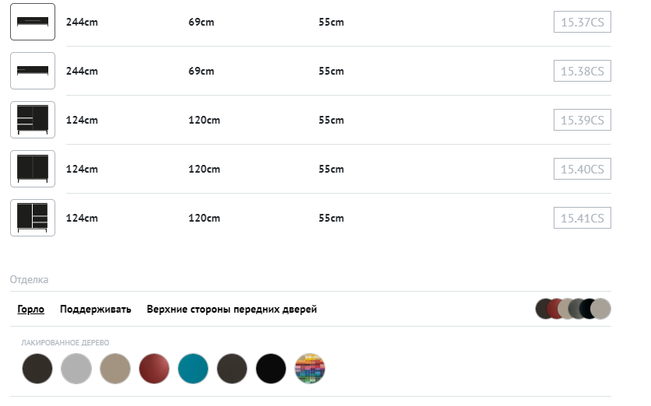The height and width of the screenshot is (406, 651).
Task: Pick the cabinet thumbnail with left drawers
Action: (x=33, y=120)
